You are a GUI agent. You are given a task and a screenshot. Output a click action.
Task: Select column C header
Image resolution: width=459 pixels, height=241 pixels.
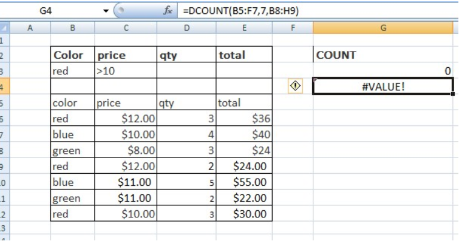[x=126, y=28]
